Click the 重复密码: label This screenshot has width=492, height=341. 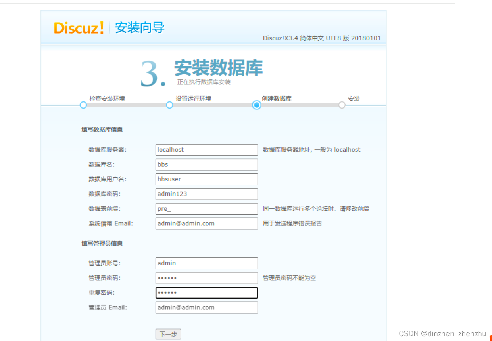102,293
